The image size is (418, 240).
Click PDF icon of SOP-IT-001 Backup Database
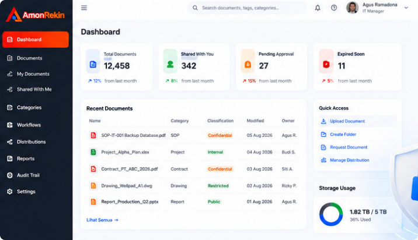93,135
